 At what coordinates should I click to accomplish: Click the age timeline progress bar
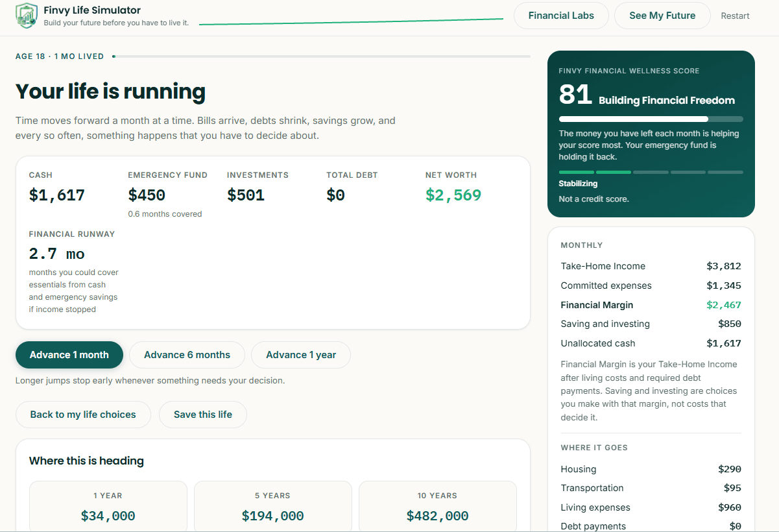click(x=321, y=56)
